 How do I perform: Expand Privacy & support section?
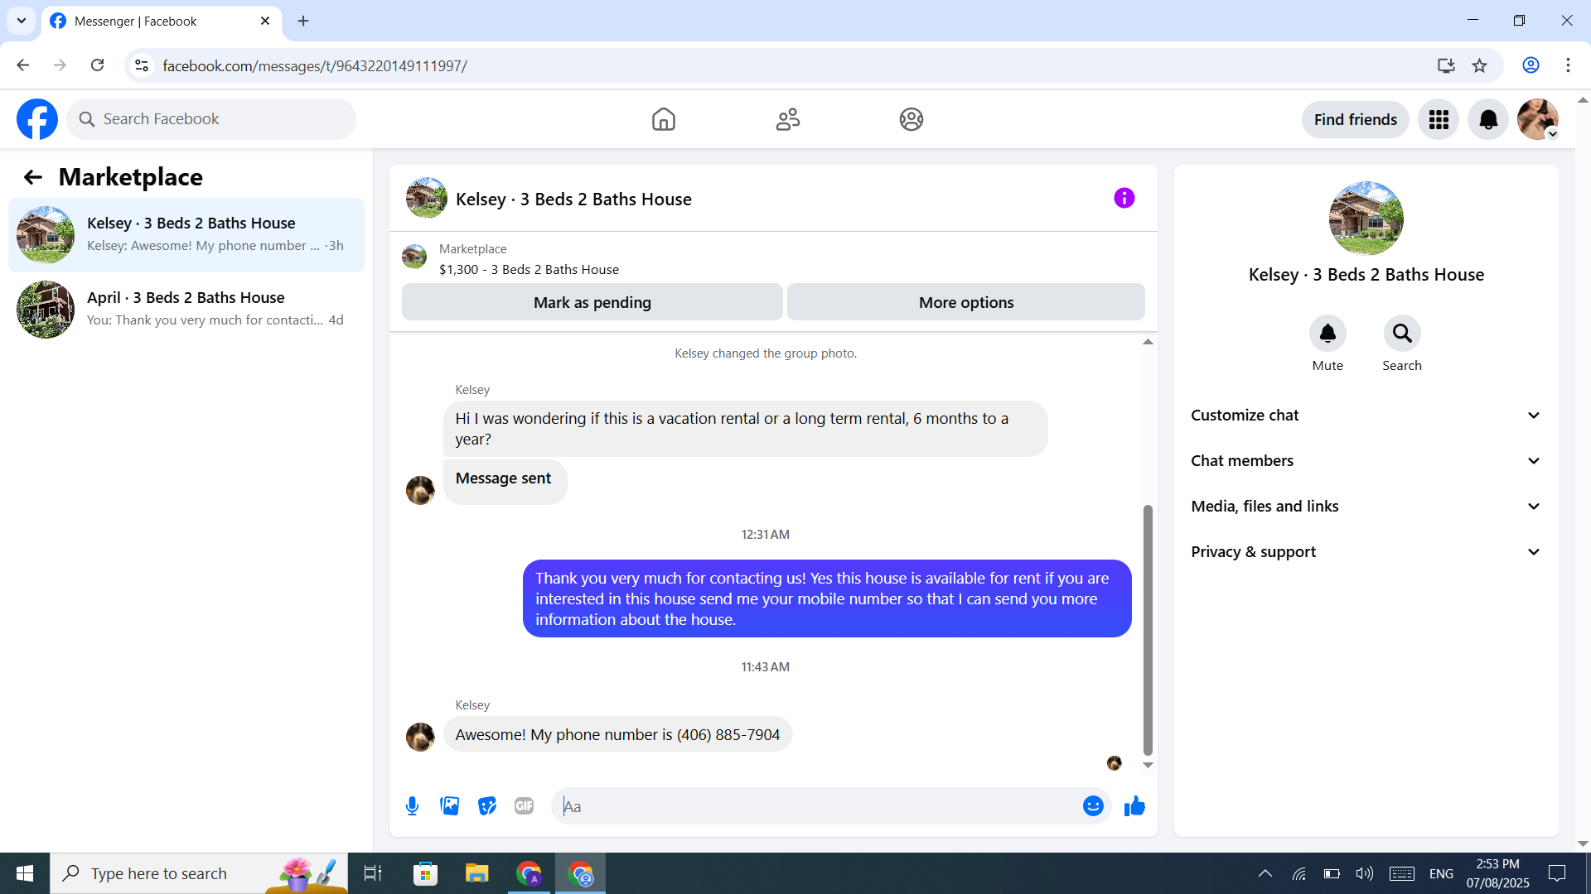1366,551
